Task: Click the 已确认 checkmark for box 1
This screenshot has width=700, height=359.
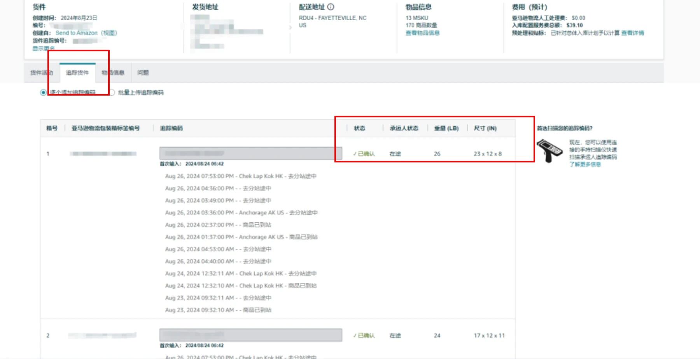Action: (x=355, y=154)
